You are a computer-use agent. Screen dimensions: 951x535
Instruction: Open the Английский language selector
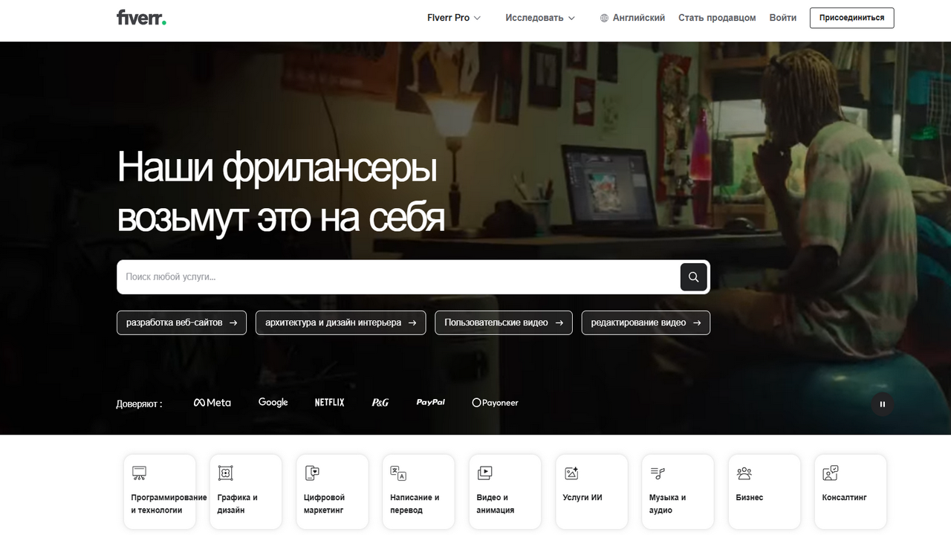[x=632, y=18]
